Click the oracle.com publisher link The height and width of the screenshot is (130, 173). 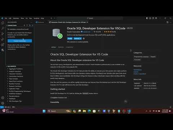pos(86,32)
